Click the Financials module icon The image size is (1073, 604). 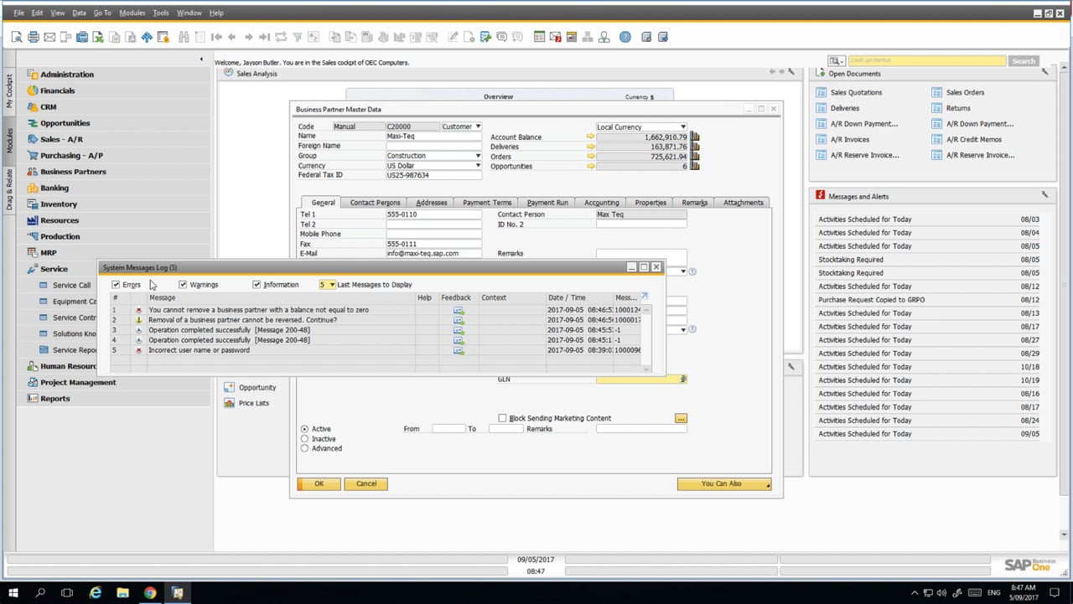click(33, 90)
